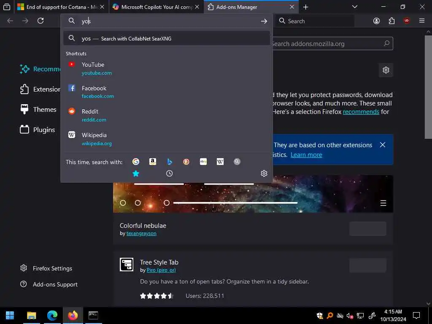The image size is (432, 324).
Task: Click Tree Style Tab star rating
Action: pos(157,296)
